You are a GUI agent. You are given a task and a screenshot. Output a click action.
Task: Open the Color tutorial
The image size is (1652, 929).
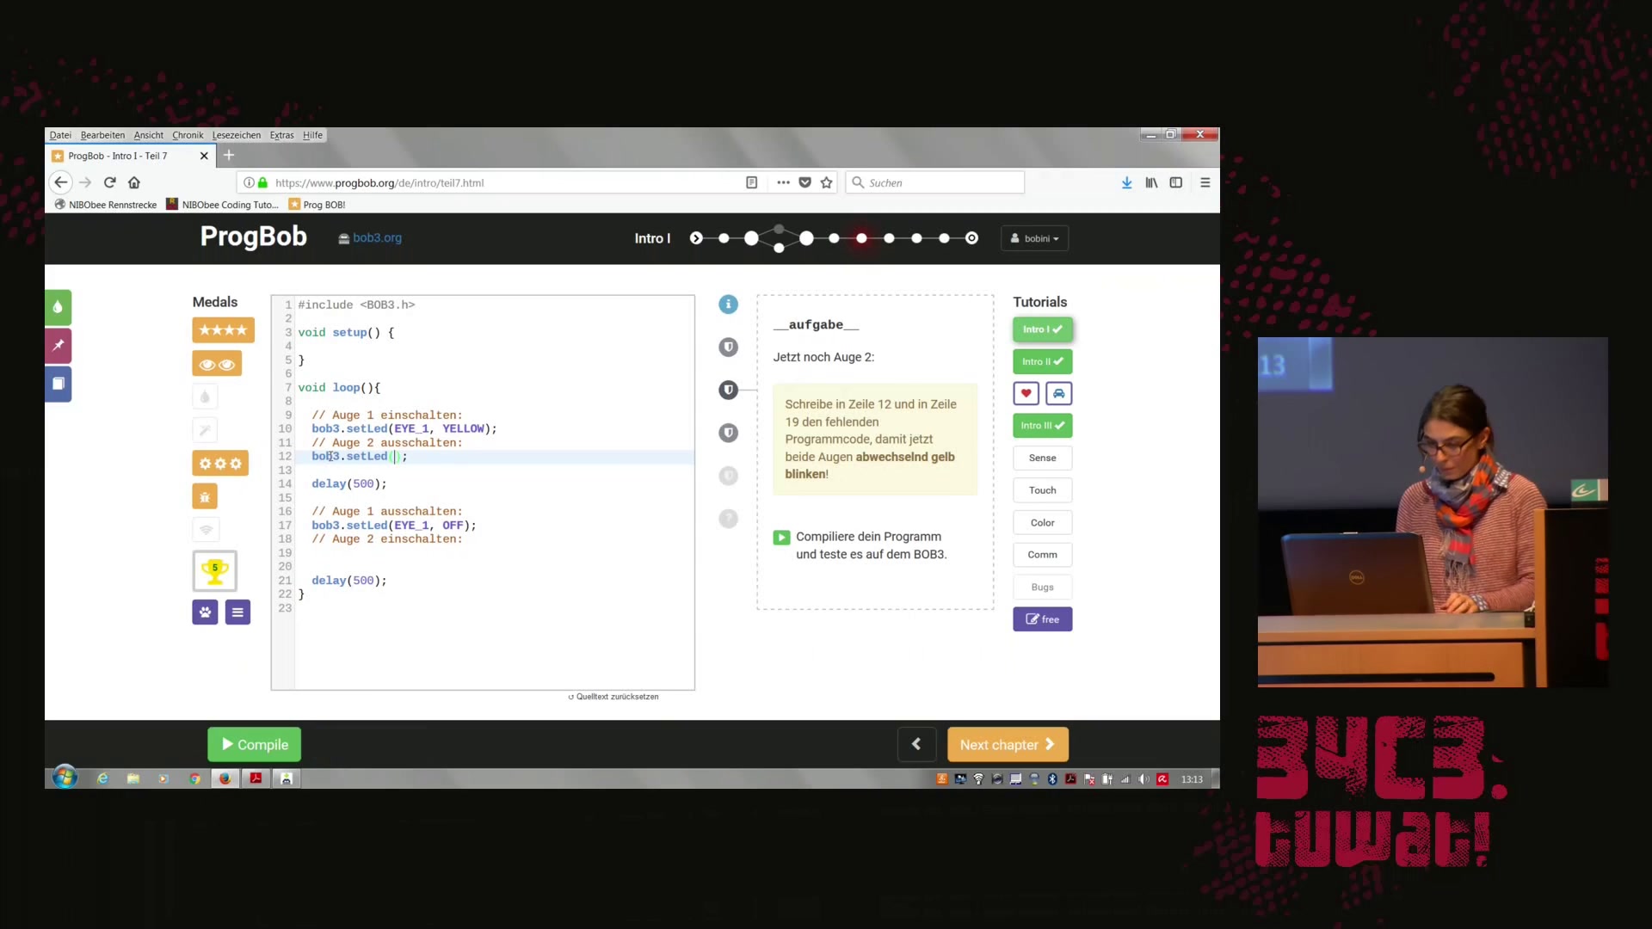tap(1042, 522)
